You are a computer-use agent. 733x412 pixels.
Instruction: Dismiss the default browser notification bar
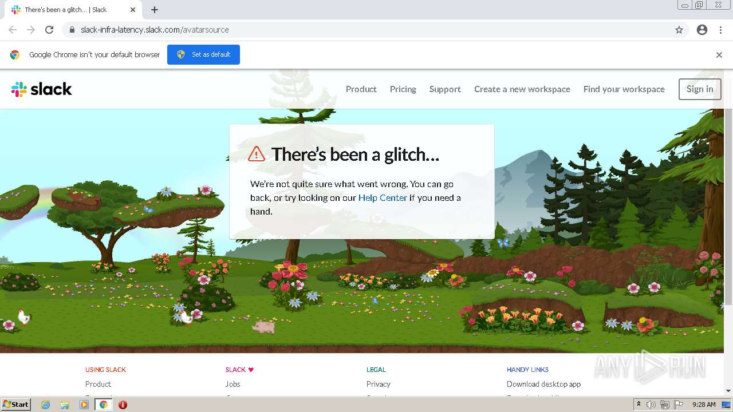(719, 55)
